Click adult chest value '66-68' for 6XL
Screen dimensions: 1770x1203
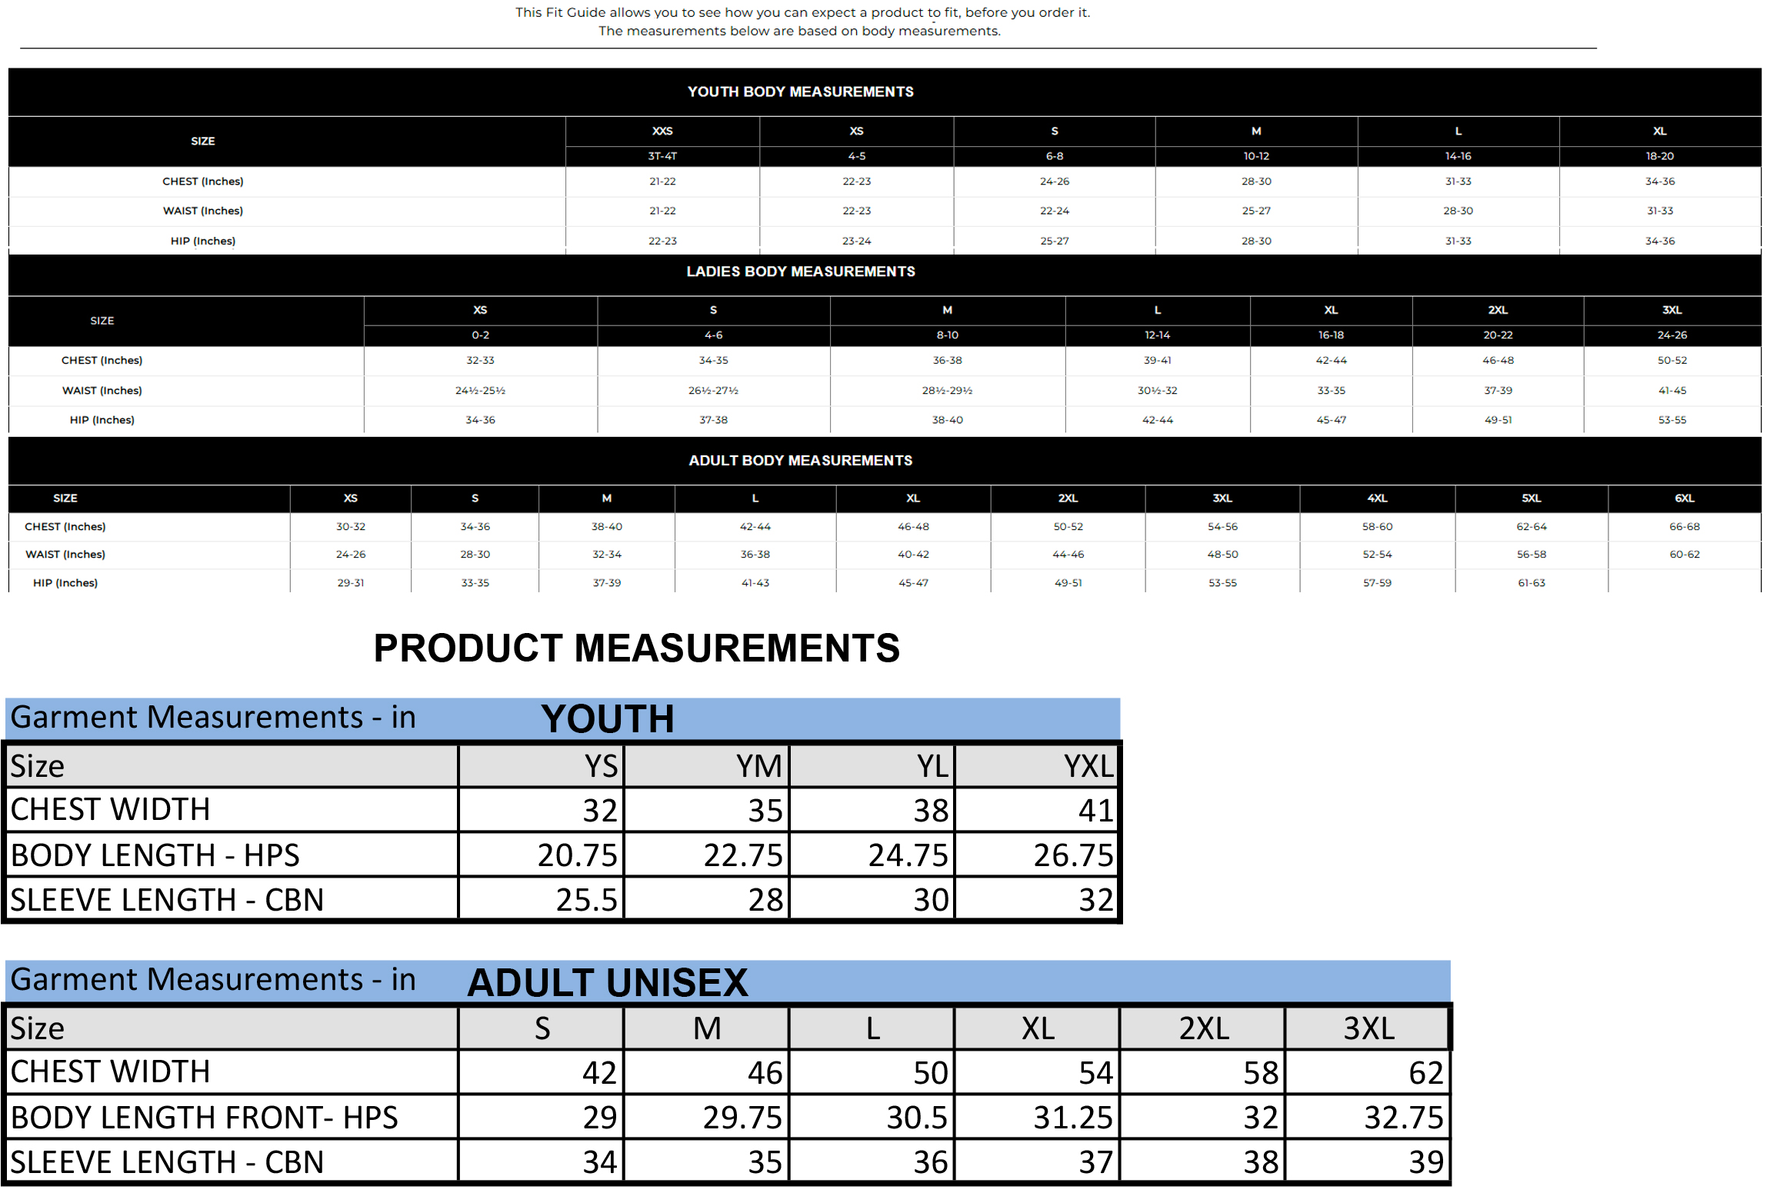coord(1684,527)
